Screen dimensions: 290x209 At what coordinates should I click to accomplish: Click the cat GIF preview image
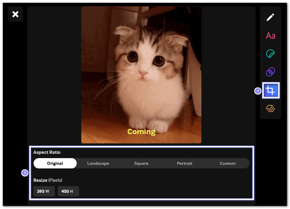(x=141, y=75)
